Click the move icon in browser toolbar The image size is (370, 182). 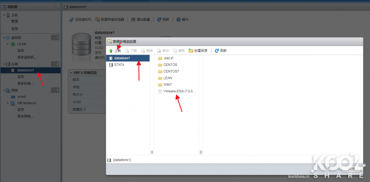tap(159, 51)
